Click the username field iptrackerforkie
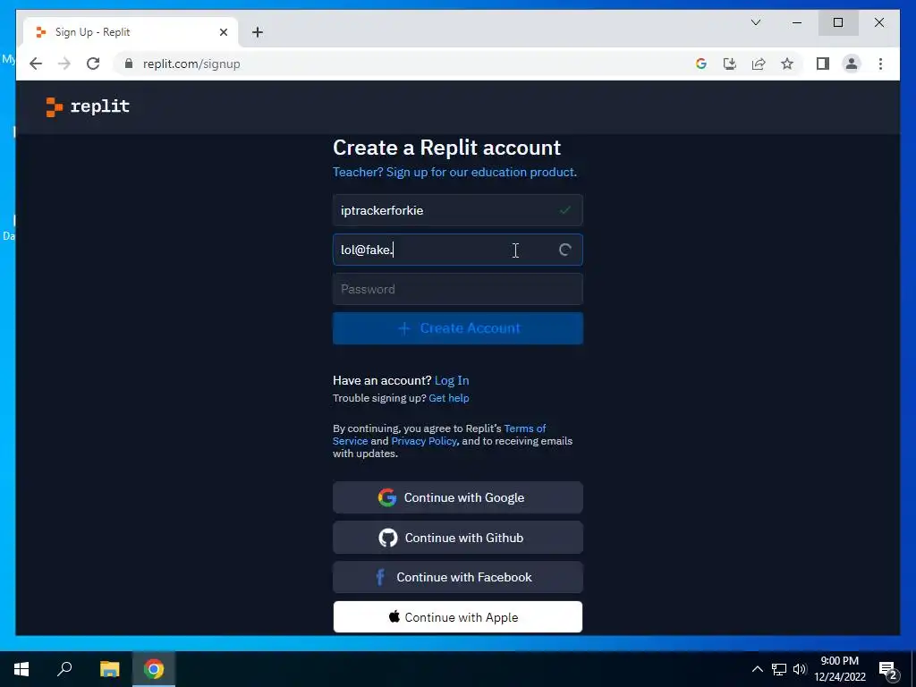 click(457, 210)
